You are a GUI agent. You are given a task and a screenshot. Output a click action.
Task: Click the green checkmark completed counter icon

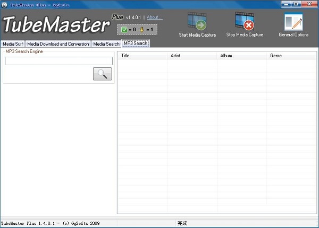point(124,30)
